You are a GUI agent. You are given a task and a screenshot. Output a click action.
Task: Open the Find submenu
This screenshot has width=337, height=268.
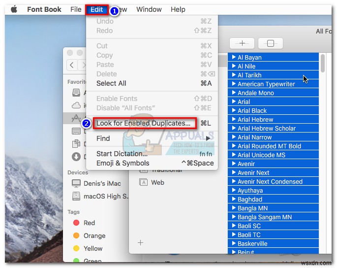pyautogui.click(x=152, y=138)
